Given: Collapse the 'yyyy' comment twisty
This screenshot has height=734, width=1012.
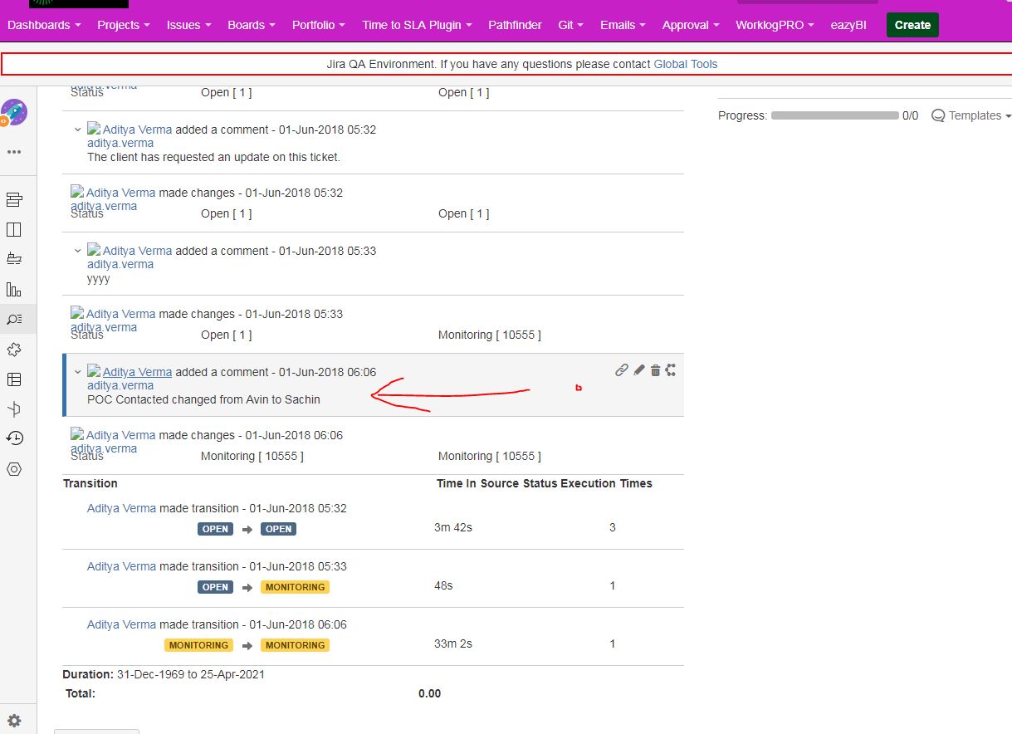Looking at the screenshot, I should tap(78, 251).
